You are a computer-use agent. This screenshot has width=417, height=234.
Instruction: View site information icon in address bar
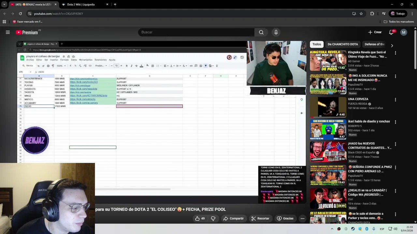[x=30, y=14]
